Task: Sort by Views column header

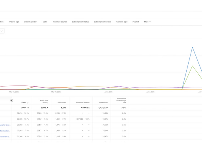Action: [24, 102]
